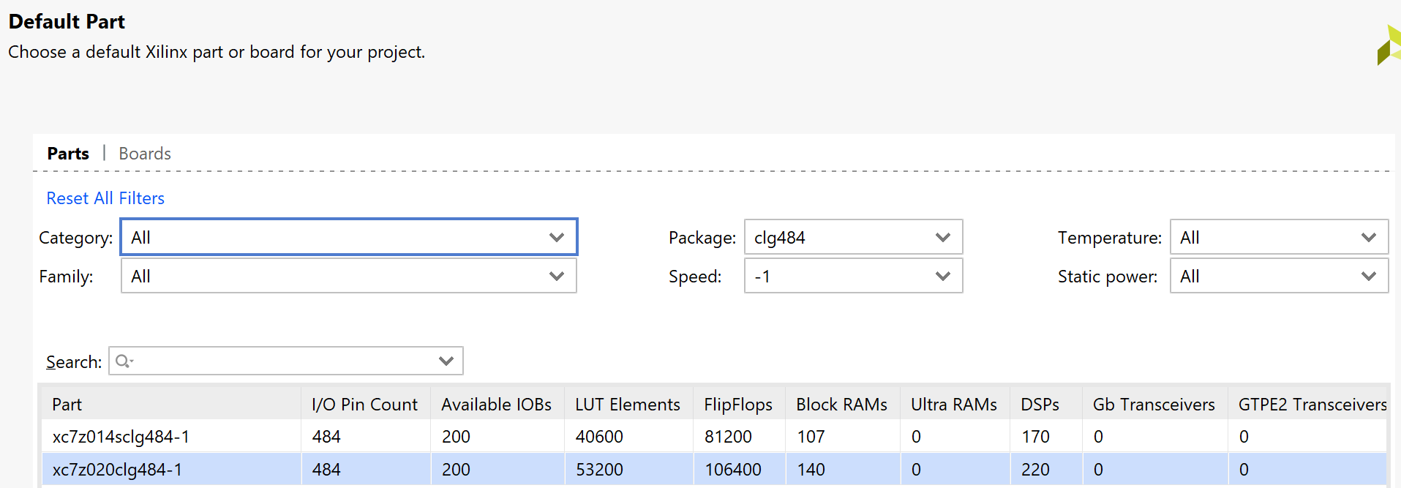The image size is (1401, 488).
Task: Open the Category dropdown
Action: (x=348, y=238)
